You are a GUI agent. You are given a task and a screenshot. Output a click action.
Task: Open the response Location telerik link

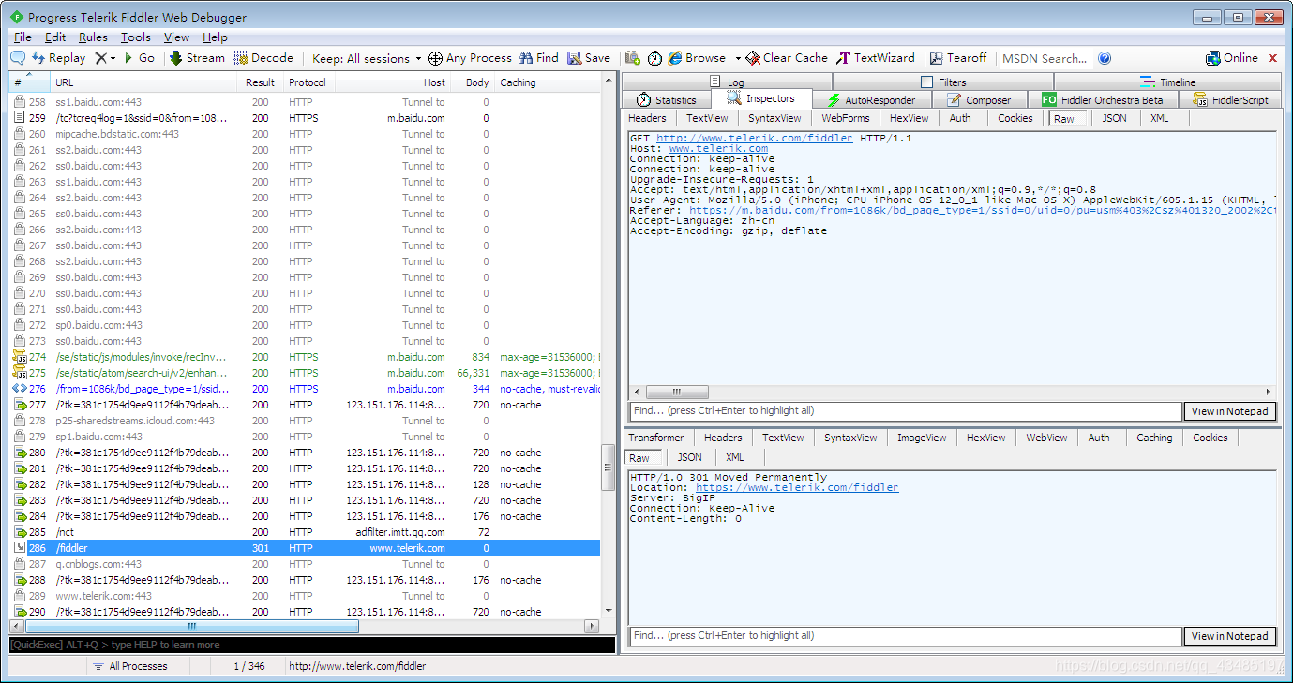pos(797,488)
